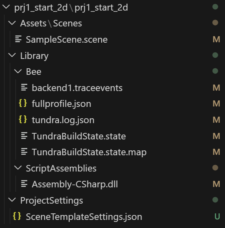Collapse the Assets\Scenes folder chevron
Screen dimensions: 225x228
[12, 23]
